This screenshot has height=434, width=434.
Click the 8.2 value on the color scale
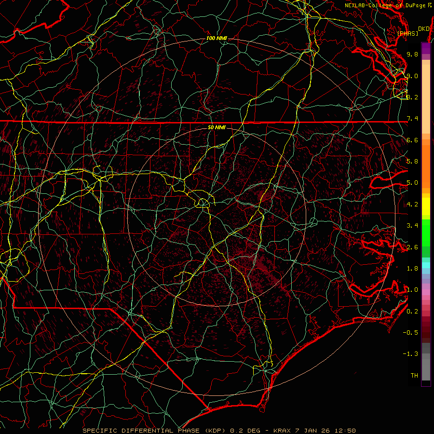click(x=412, y=97)
